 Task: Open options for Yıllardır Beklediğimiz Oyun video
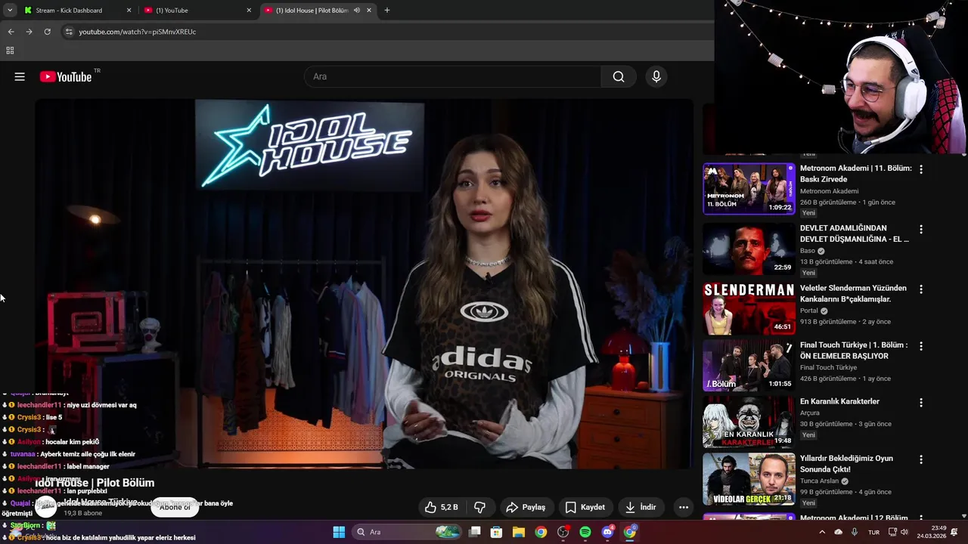tap(920, 459)
